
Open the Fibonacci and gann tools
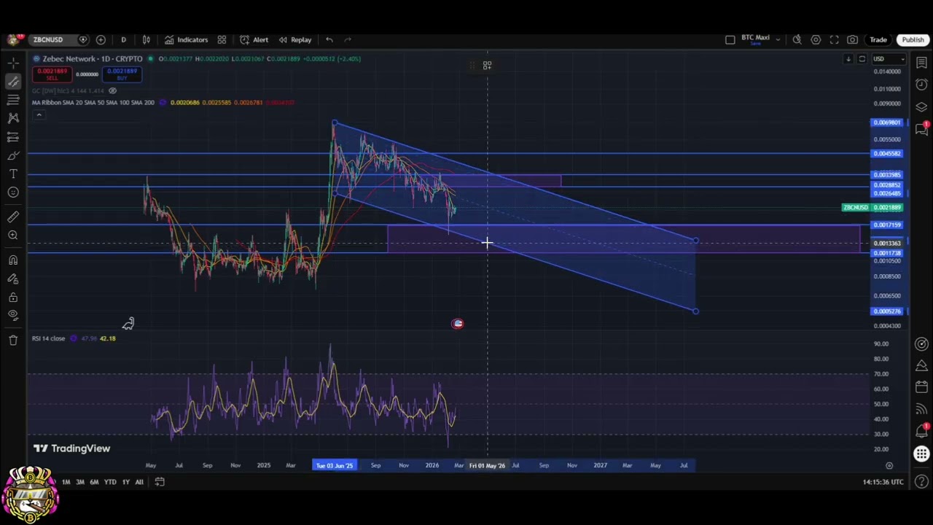point(13,100)
